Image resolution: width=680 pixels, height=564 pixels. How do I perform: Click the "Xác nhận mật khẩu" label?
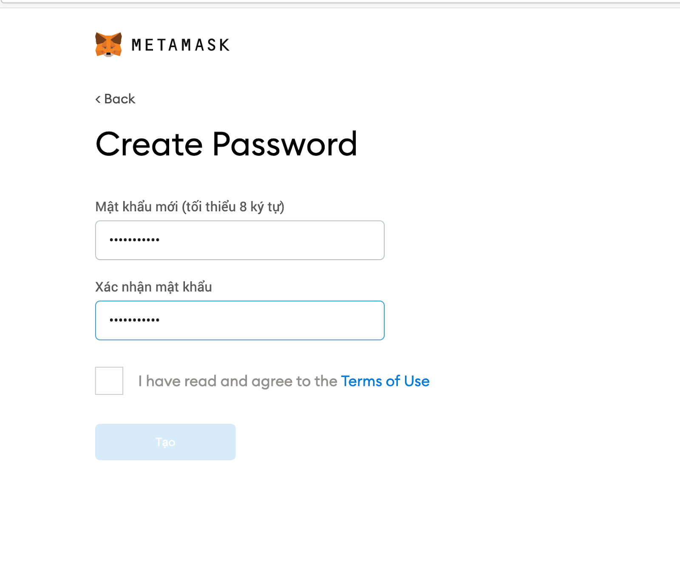[x=153, y=287]
